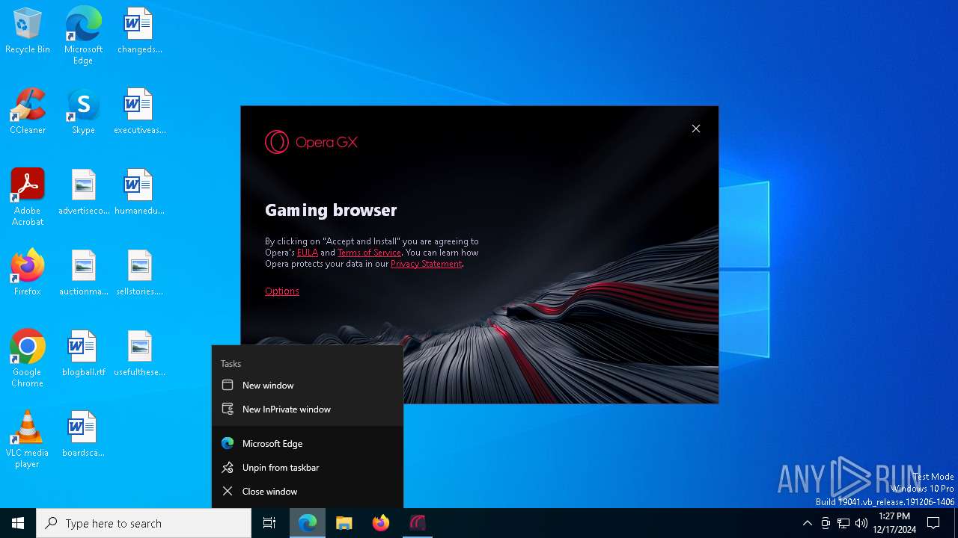Select Close window in jump list
This screenshot has width=958, height=538.
coord(308,492)
